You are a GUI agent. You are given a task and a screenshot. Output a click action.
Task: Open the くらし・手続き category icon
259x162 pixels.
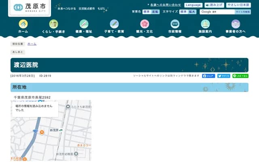(53, 24)
